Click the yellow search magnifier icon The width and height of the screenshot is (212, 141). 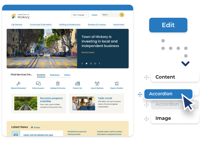coord(122,15)
